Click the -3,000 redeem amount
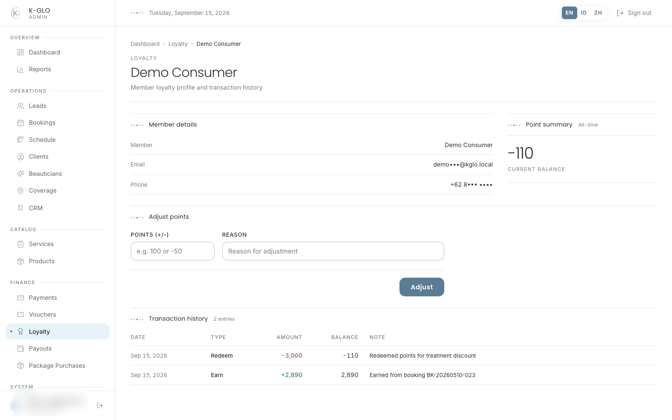 292,356
